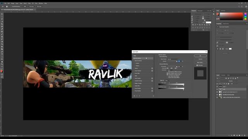Viewport: 248px width, 139px height.
Task: Open the File menu
Action: 5,3
